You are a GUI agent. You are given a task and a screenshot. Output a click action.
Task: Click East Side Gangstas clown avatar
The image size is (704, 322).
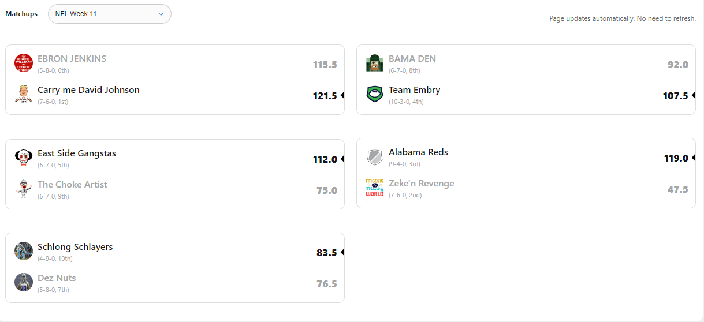point(24,158)
